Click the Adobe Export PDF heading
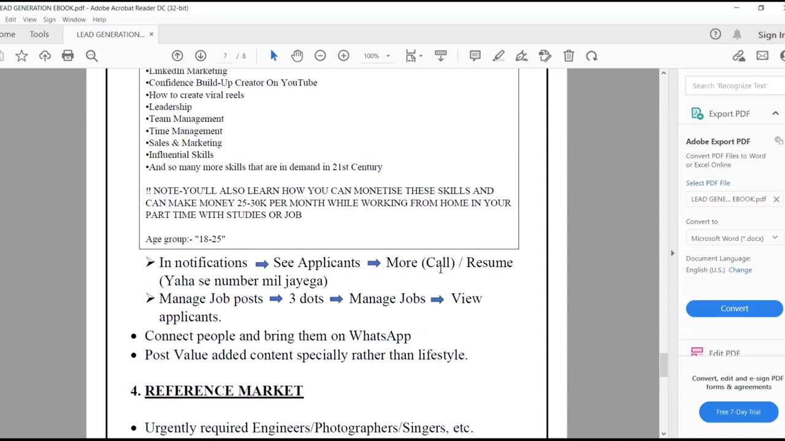The width and height of the screenshot is (785, 441). (x=718, y=141)
